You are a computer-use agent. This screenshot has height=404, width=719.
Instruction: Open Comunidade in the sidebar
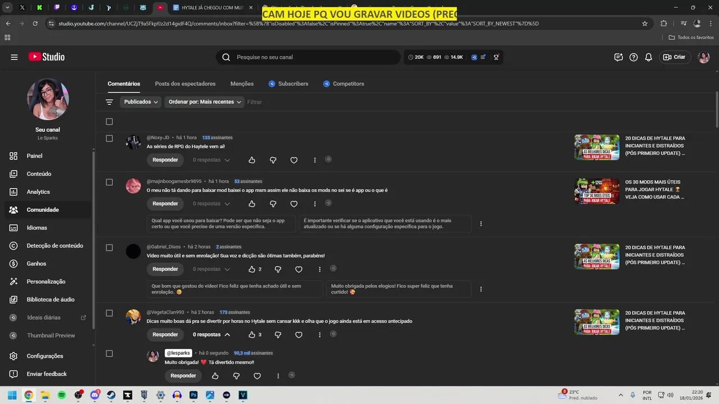point(46,210)
